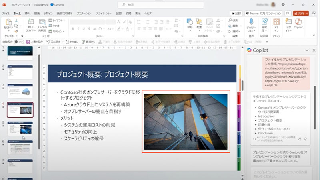
Task: Give thumbs up to Copilot response
Action: coord(299,139)
